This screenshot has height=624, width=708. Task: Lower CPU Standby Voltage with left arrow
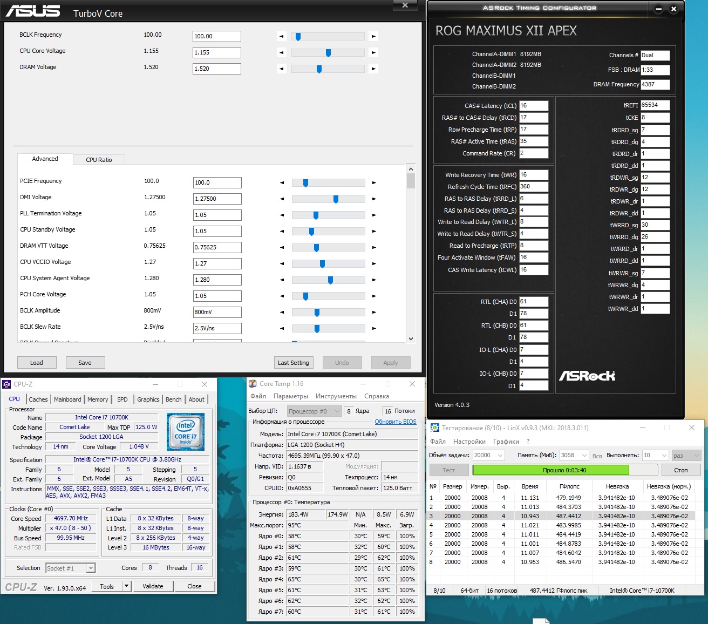(282, 232)
